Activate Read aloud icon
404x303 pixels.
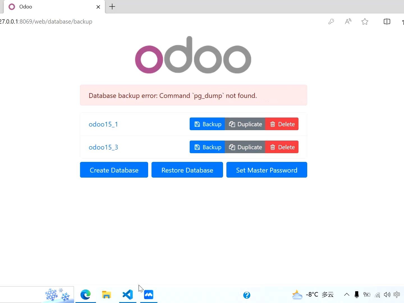(348, 22)
